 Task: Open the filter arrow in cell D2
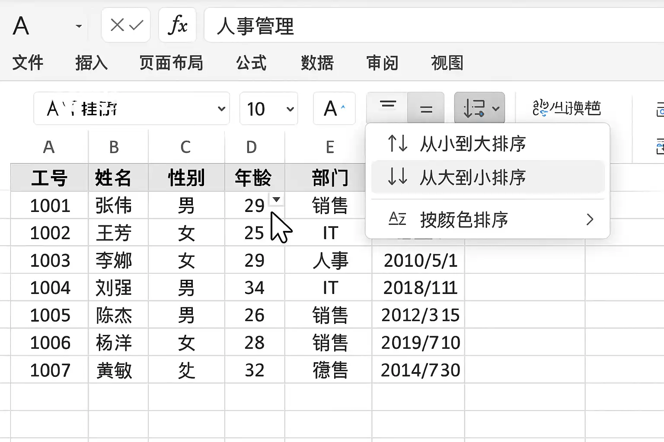pyautogui.click(x=277, y=199)
